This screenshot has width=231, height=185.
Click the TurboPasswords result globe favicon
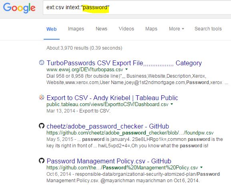[x=42, y=62]
